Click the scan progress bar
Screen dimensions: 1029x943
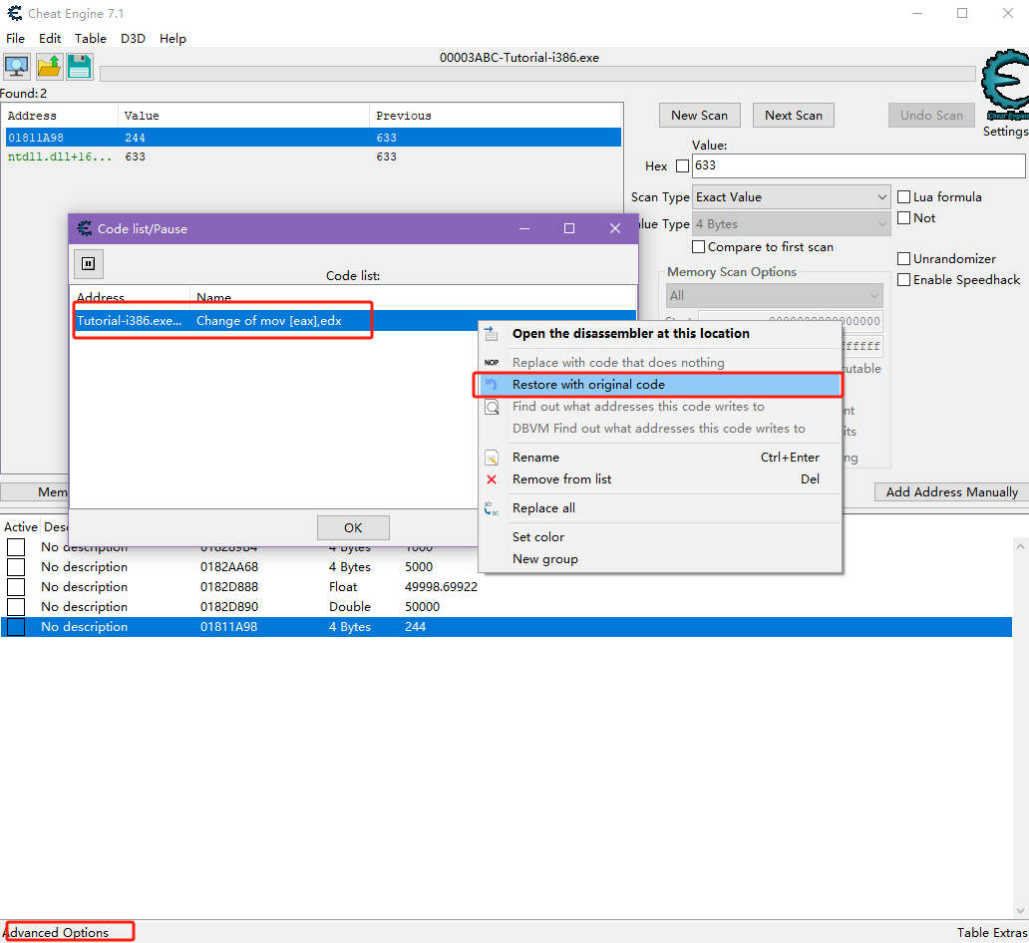pos(537,74)
